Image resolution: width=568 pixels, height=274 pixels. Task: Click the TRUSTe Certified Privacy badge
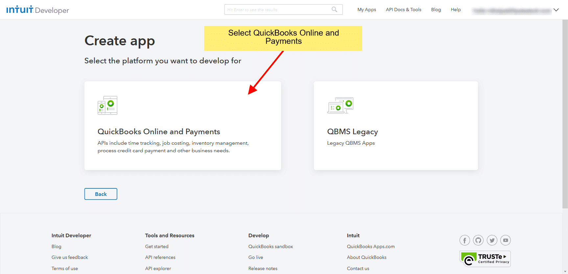tap(485, 259)
